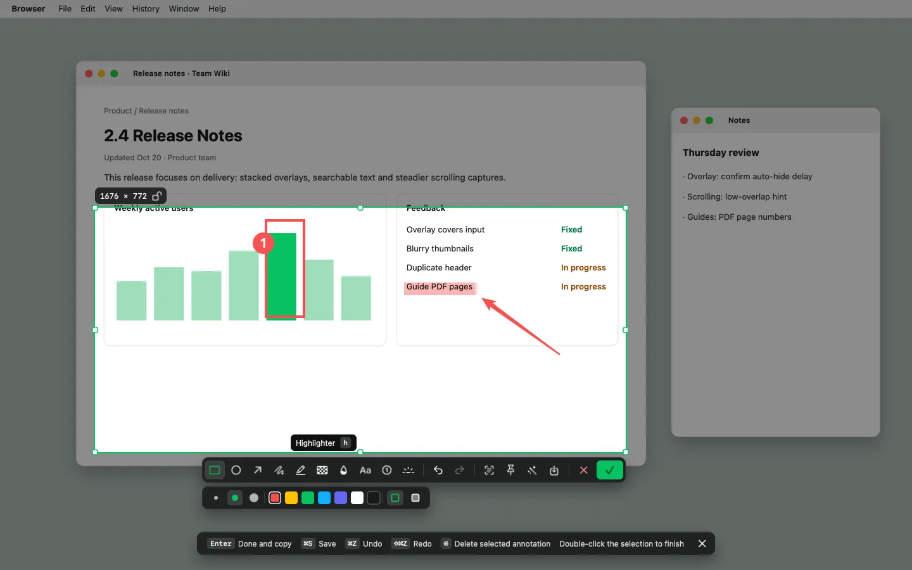This screenshot has height=570, width=912.
Task: Select the freehand Pencil tool
Action: coord(279,471)
